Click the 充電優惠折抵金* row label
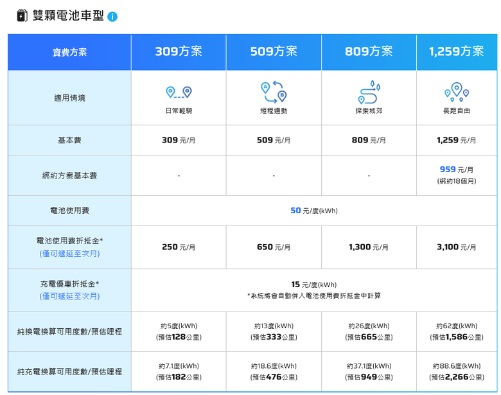The image size is (501, 395). pyautogui.click(x=69, y=284)
